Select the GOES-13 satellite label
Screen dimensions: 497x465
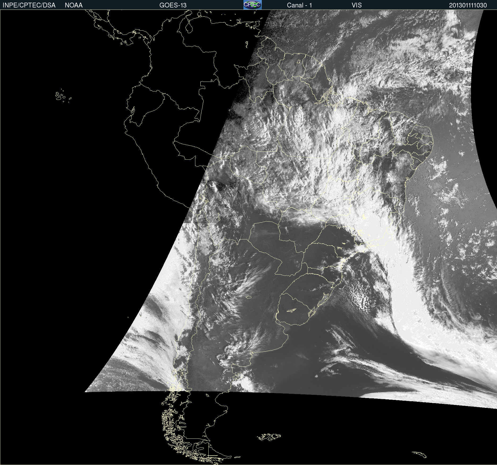[x=173, y=5]
